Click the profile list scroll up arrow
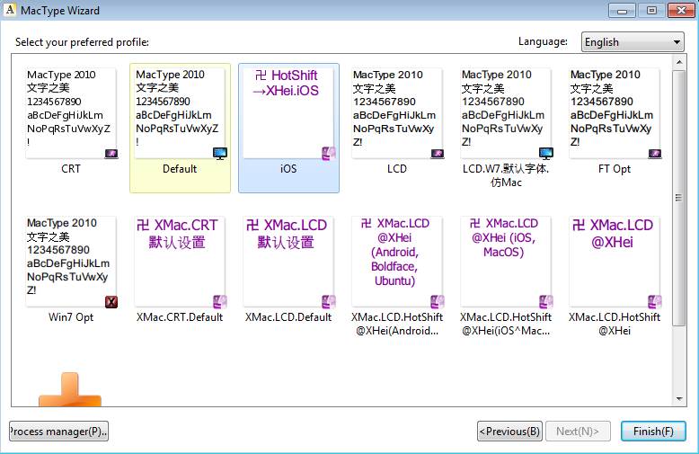The image size is (699, 454). pyautogui.click(x=679, y=62)
